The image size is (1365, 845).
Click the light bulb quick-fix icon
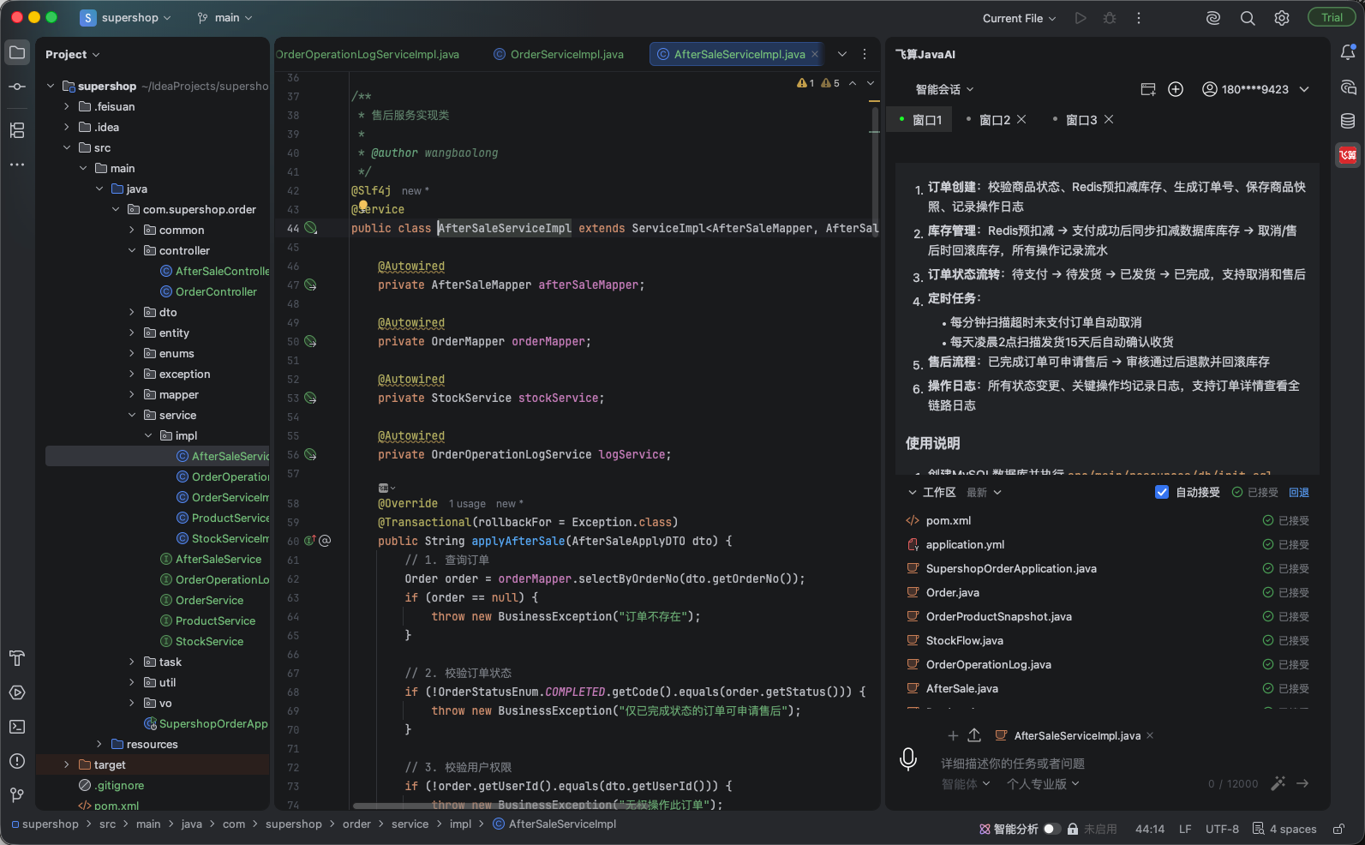coord(363,207)
